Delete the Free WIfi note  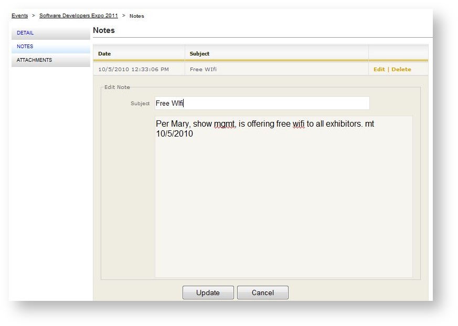point(401,69)
